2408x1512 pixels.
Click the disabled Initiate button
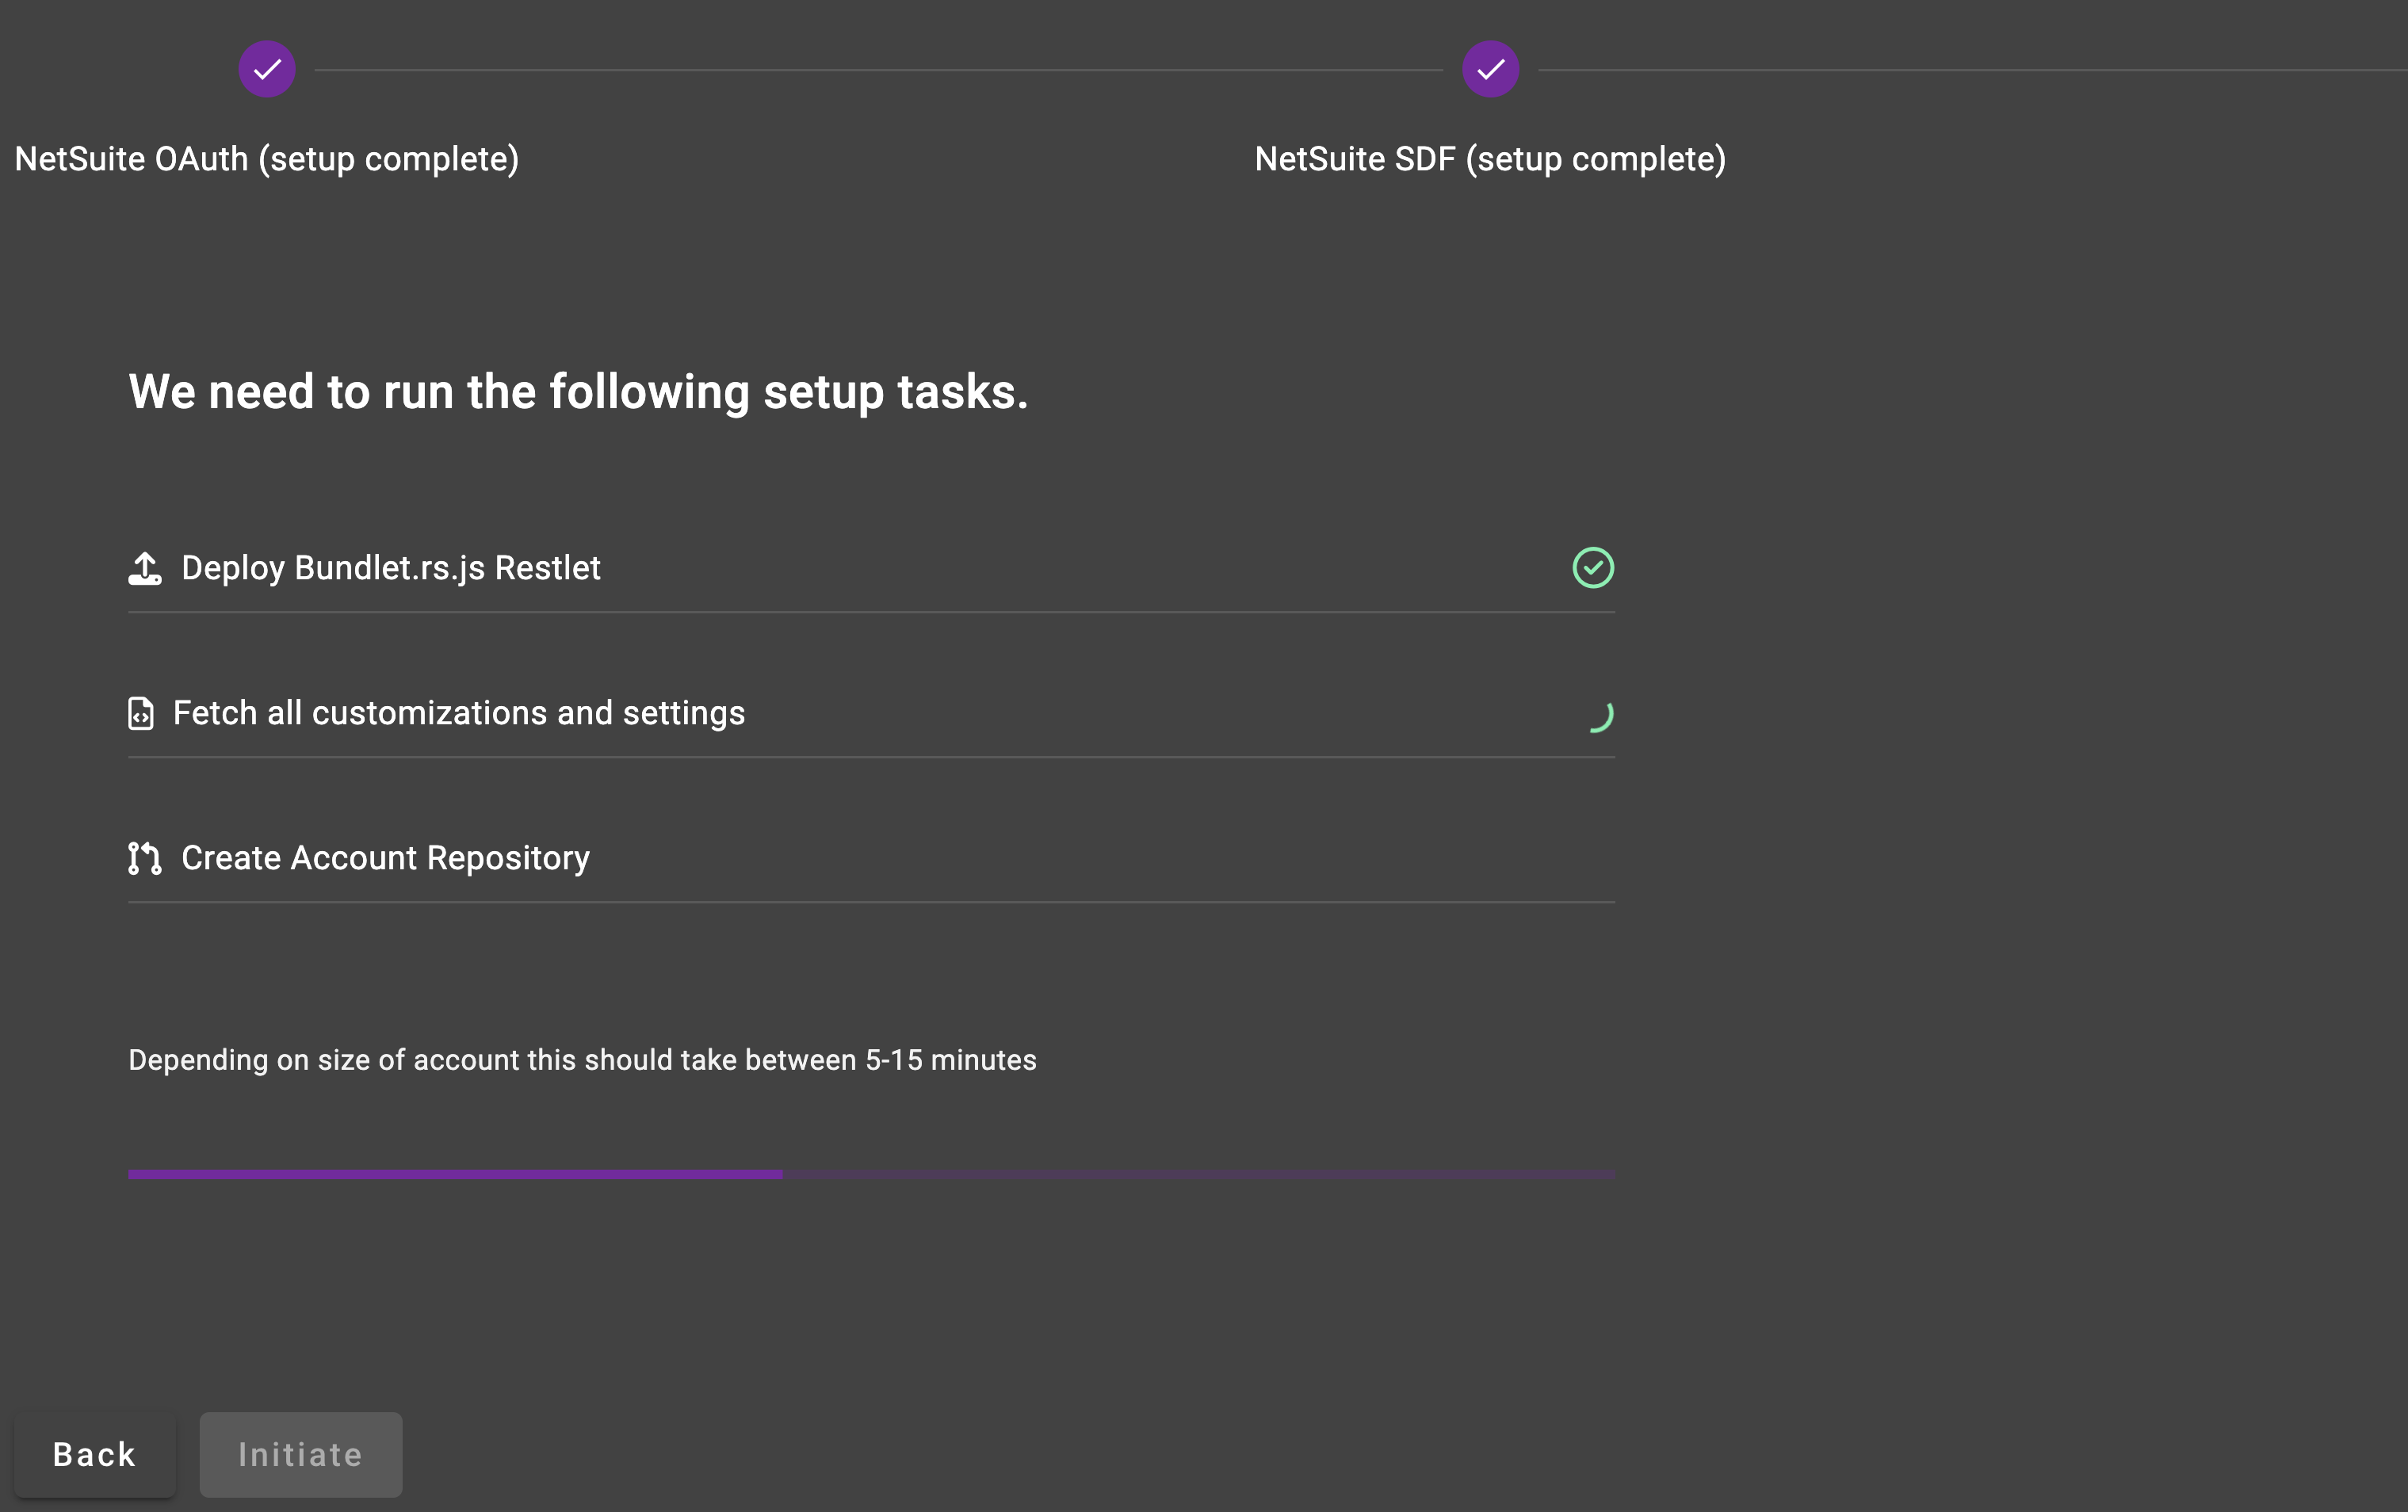301,1454
